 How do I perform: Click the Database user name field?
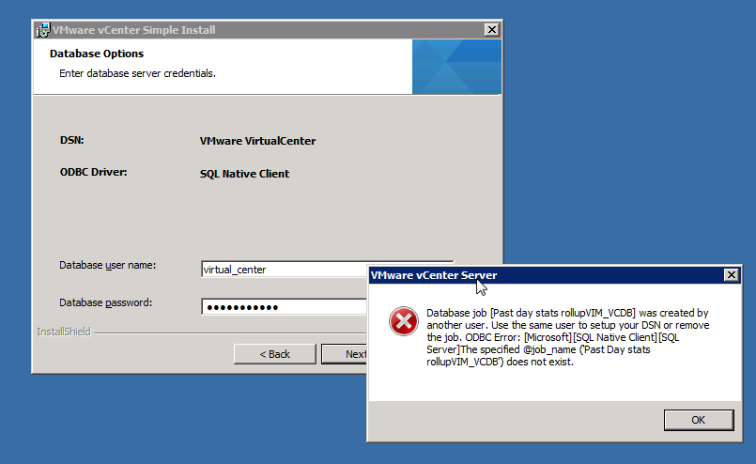tap(284, 270)
